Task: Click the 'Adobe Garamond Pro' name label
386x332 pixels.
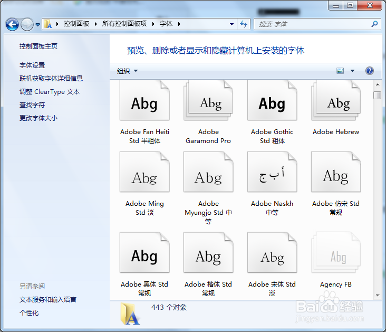Action: point(208,136)
